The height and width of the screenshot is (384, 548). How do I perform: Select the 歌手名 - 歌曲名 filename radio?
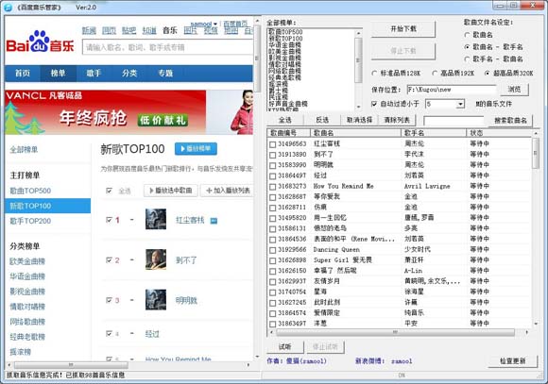467,59
